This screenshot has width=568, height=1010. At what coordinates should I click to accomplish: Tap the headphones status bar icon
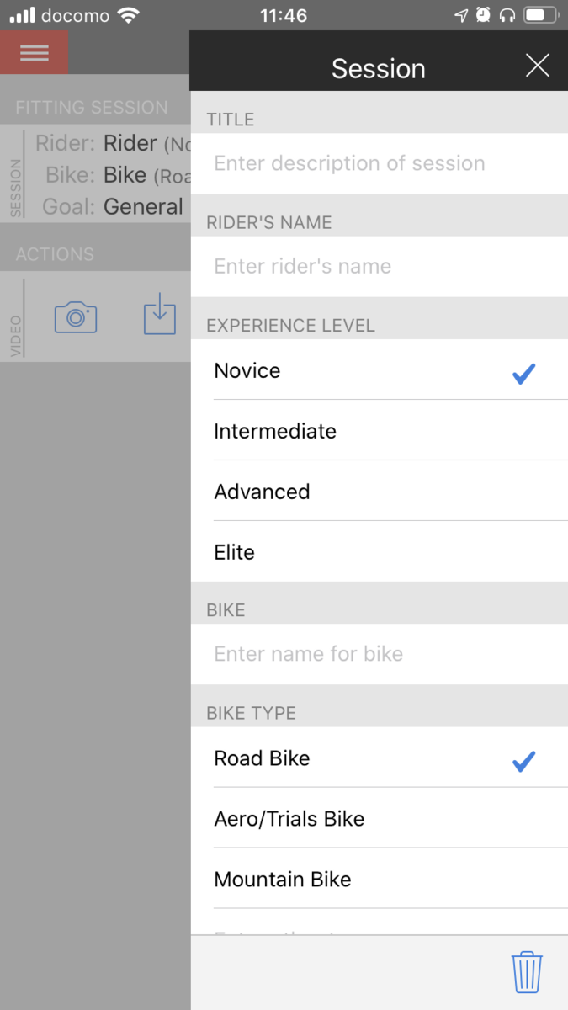(507, 15)
